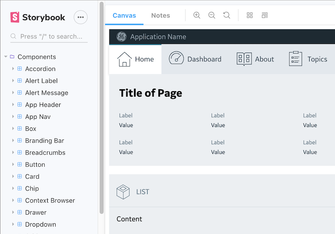The width and height of the screenshot is (335, 234).
Task: Switch to the Notes tab
Action: [160, 15]
